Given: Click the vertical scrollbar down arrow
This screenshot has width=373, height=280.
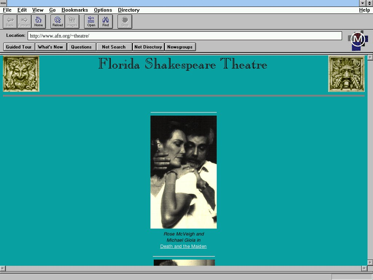Looking at the screenshot, I should pos(370,262).
